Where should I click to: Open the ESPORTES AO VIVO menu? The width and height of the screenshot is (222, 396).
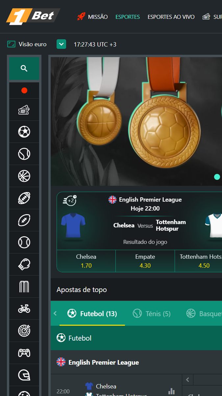tap(171, 17)
